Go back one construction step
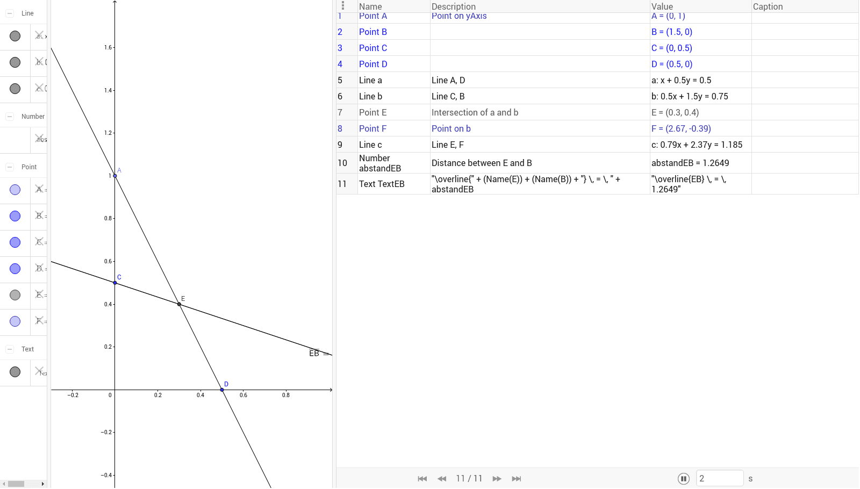The width and height of the screenshot is (860, 489). coord(442,479)
